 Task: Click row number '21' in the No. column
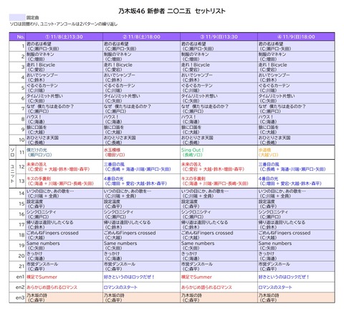(21, 266)
